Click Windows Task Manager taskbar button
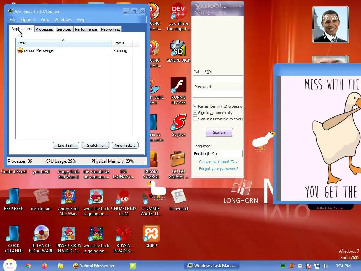Screen dimensions: 361x271 pyautogui.click(x=212, y=266)
